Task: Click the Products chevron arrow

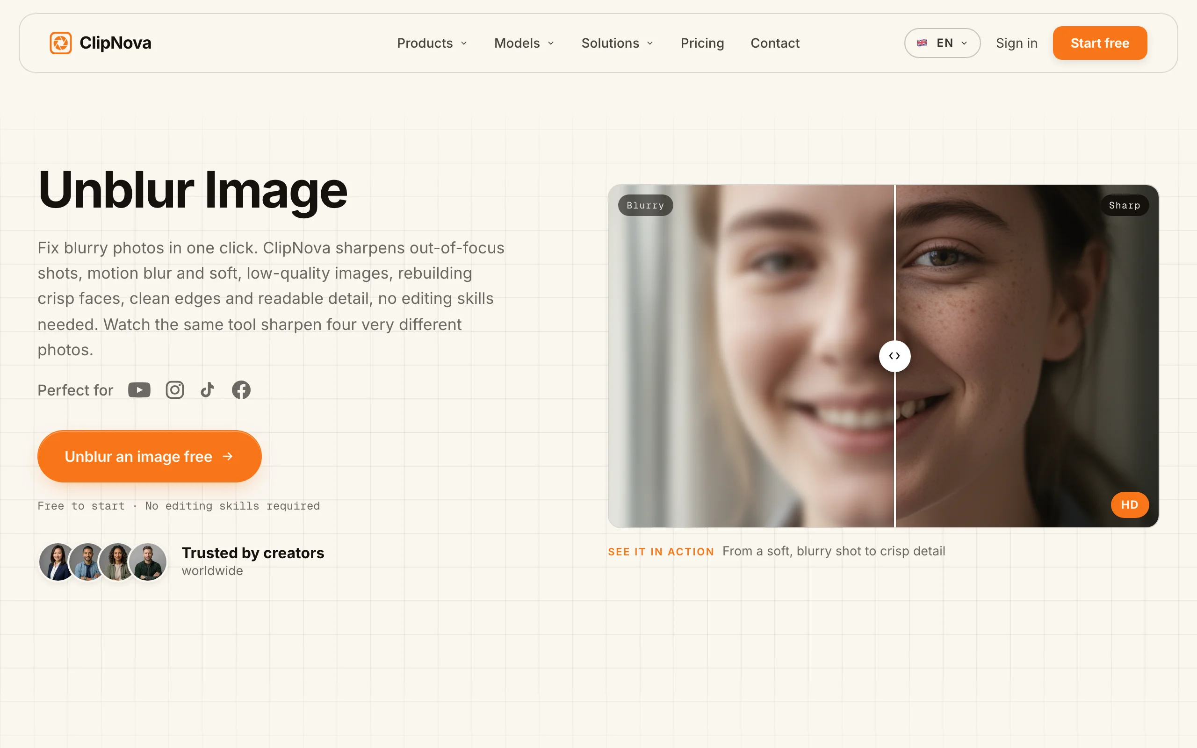Action: 464,43
